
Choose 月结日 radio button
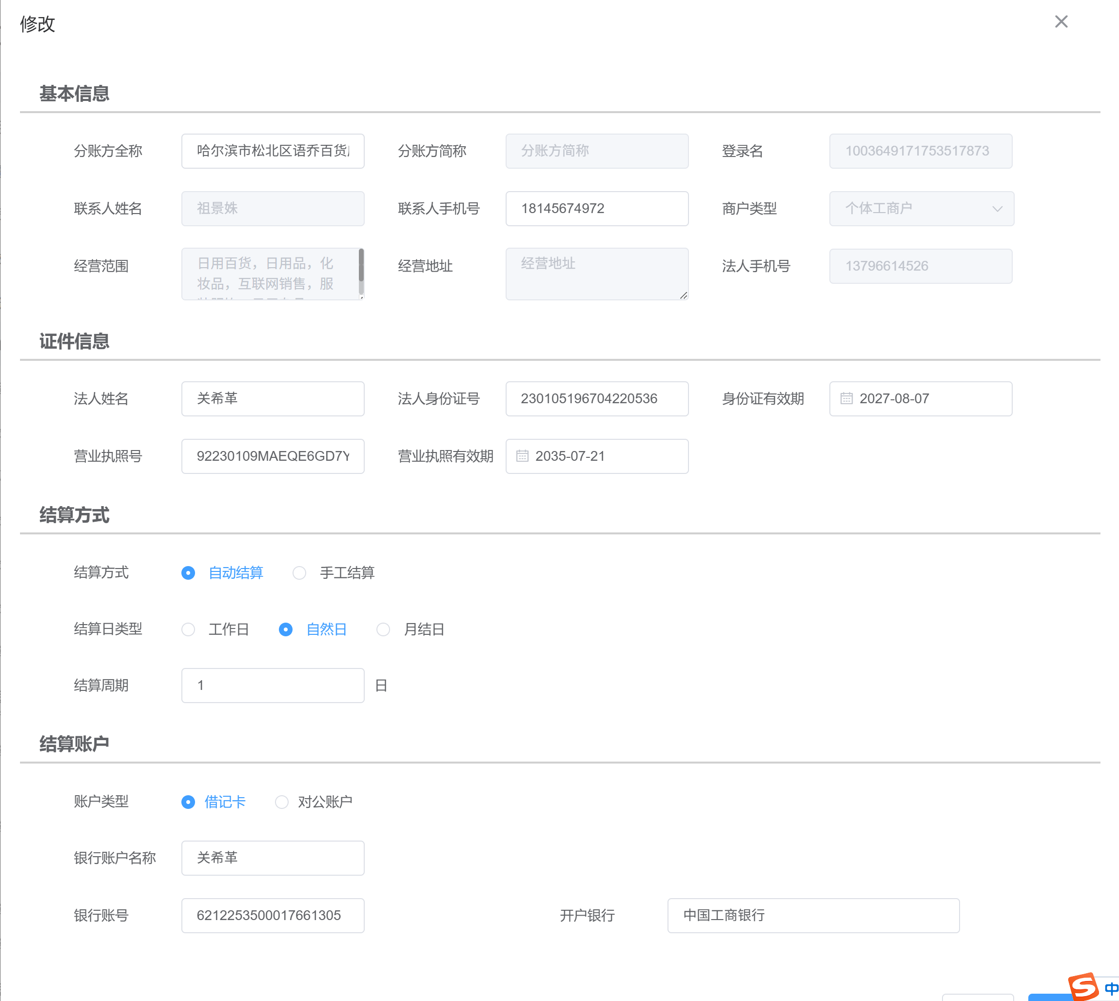click(x=383, y=629)
